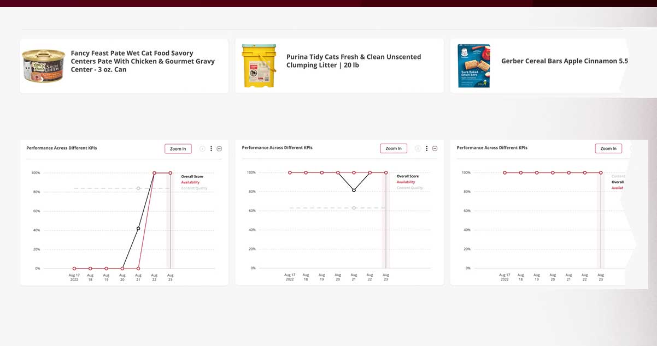Open kebab menu on Purina Tidy Cats chart
The width and height of the screenshot is (657, 346).
point(426,148)
